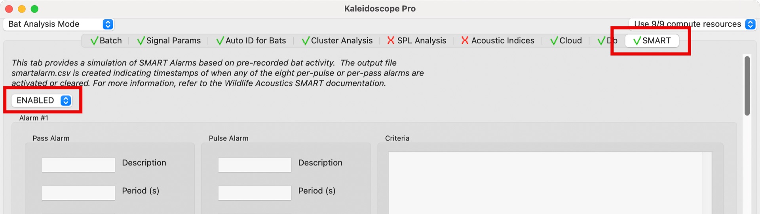Open the Batch tab
The image size is (760, 214).
(106, 41)
